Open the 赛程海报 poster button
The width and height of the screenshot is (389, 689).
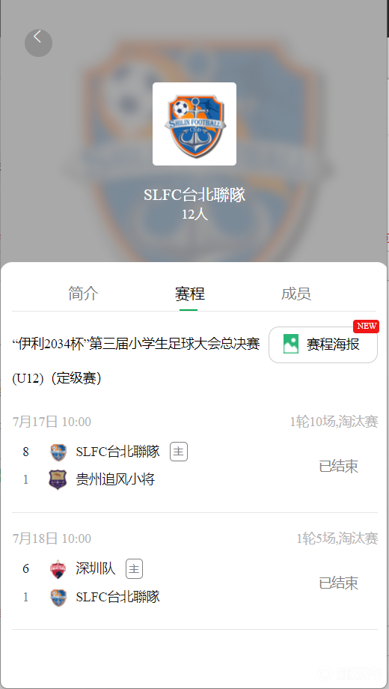click(x=323, y=344)
